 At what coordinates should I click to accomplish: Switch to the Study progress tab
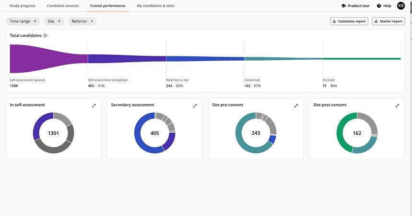[22, 6]
